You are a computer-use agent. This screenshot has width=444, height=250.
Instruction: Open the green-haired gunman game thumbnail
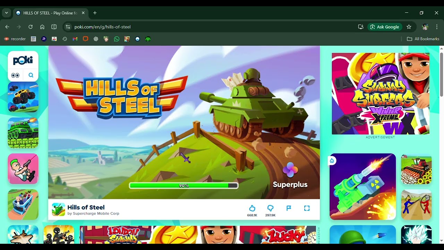click(23, 169)
